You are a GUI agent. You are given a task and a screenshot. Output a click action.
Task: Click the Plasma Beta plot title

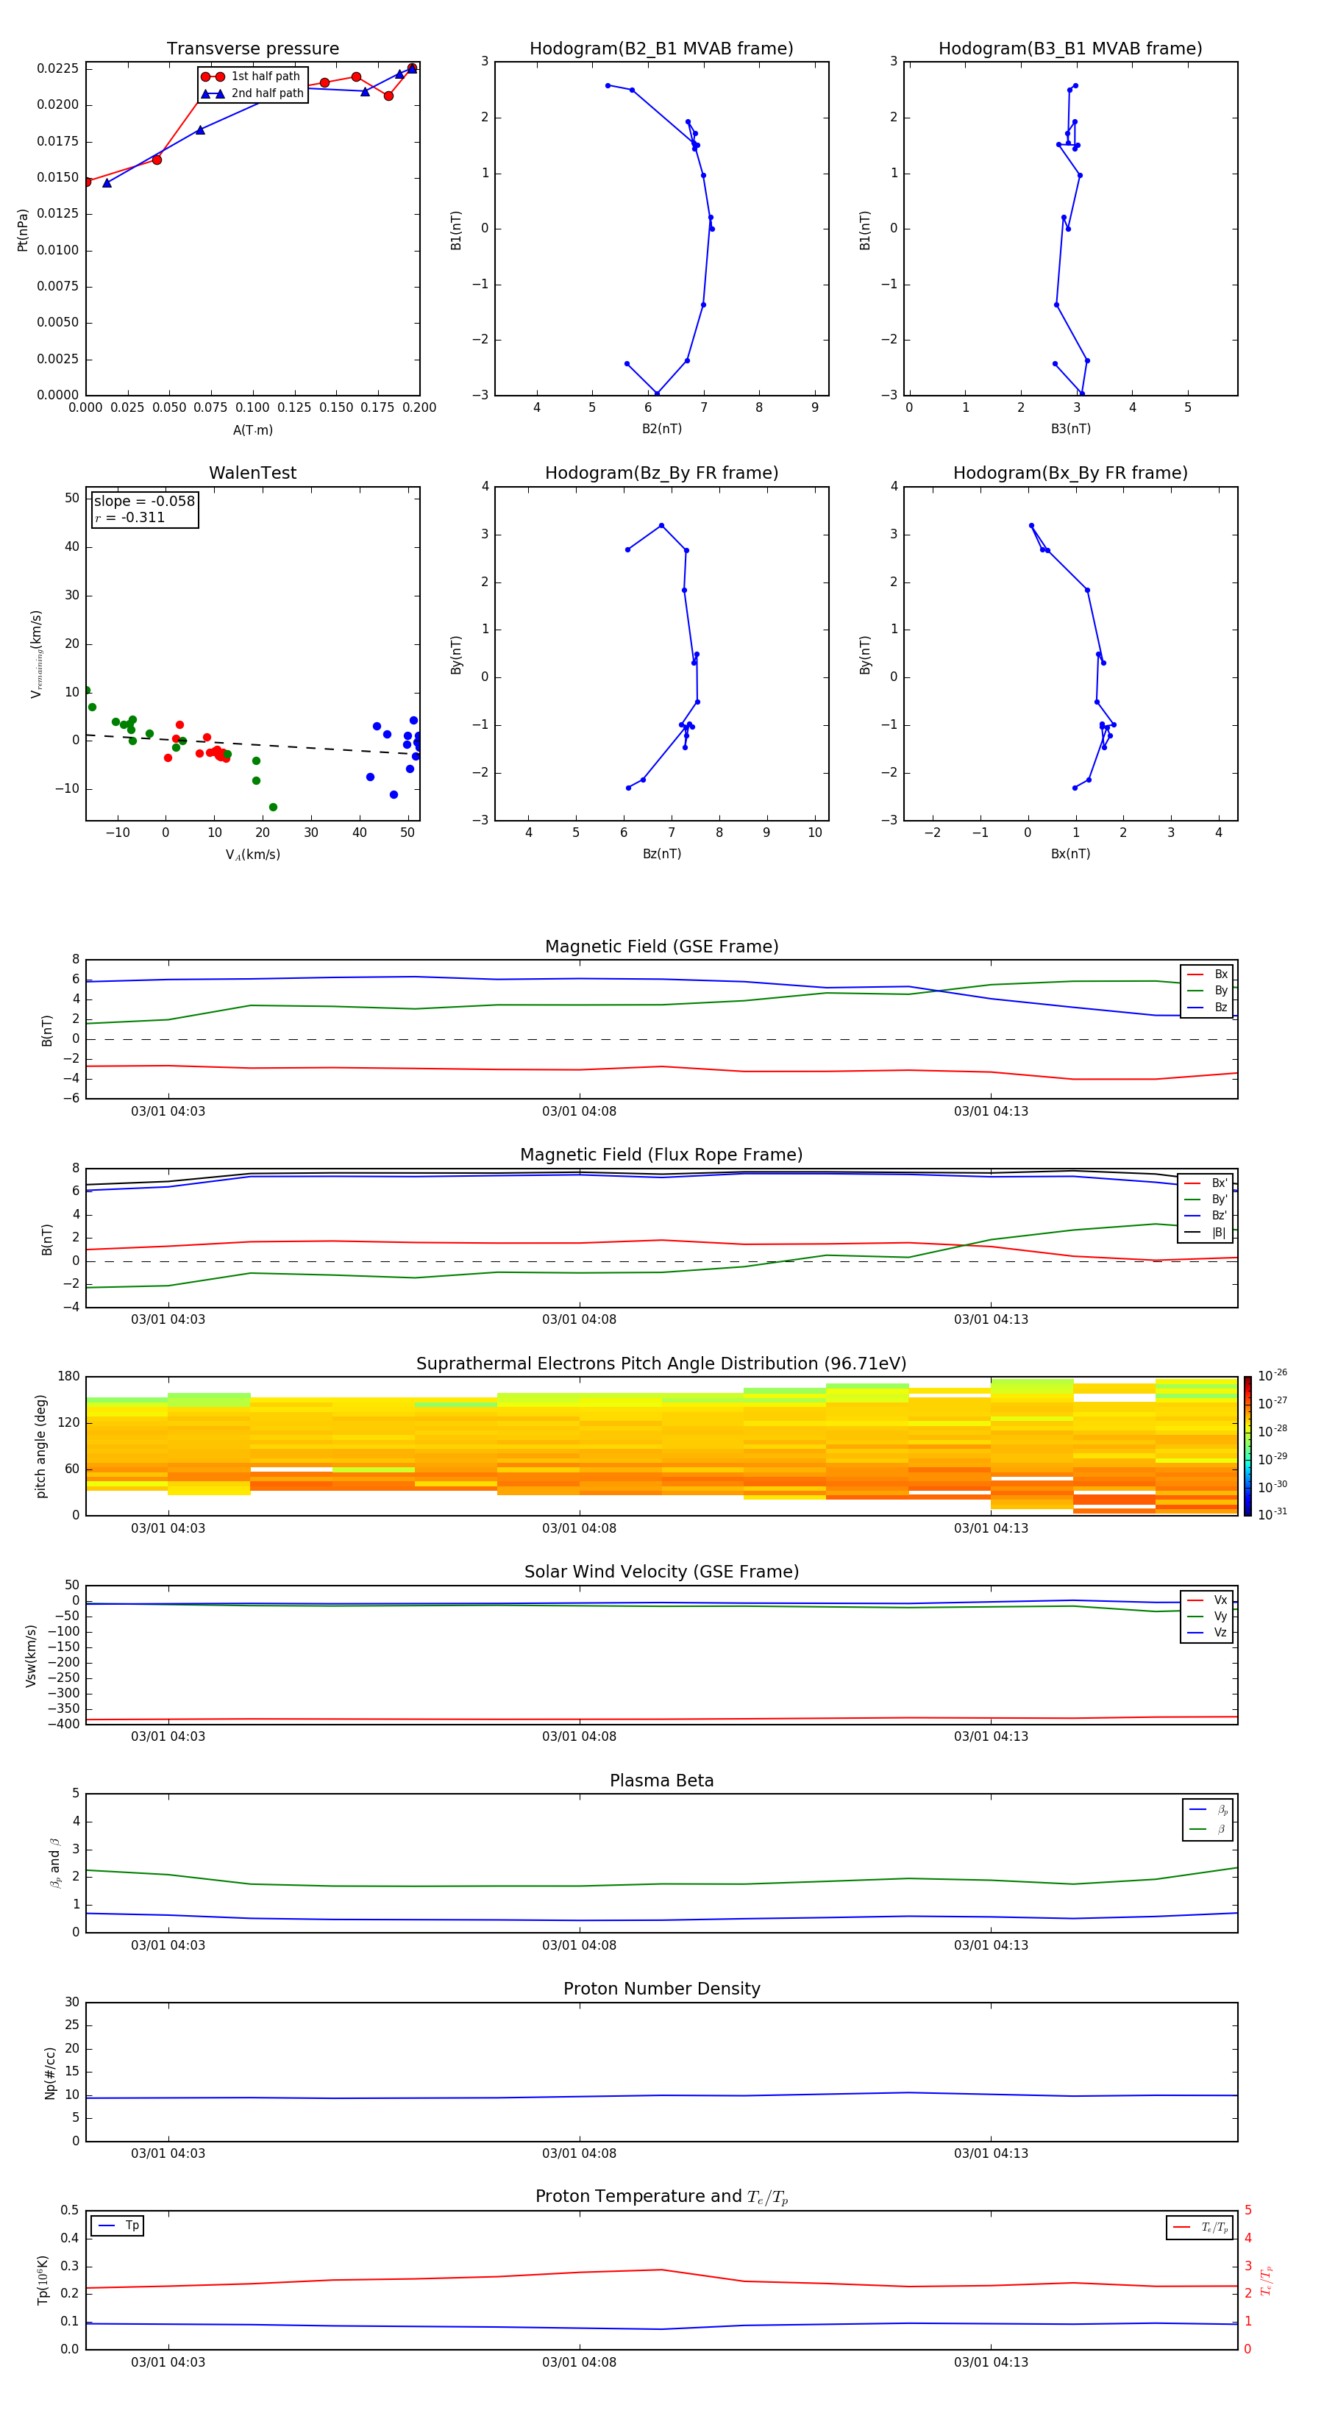pos(661,1781)
